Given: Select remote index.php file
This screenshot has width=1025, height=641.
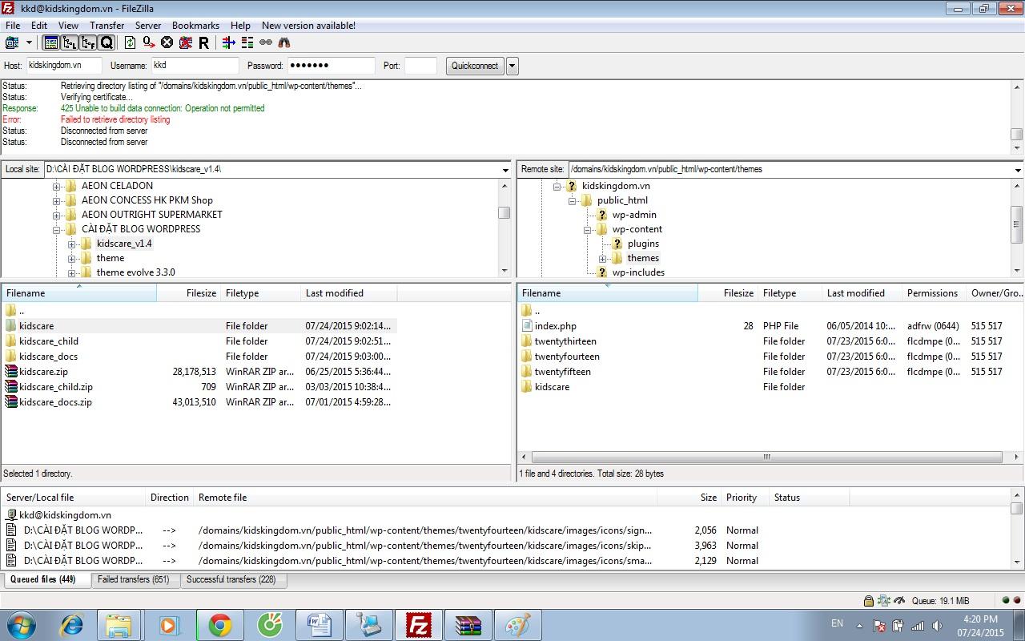Looking at the screenshot, I should (556, 326).
